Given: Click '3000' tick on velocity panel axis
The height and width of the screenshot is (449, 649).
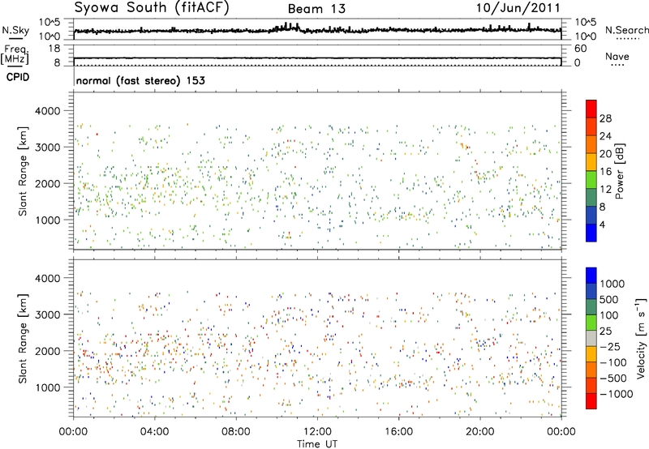Looking at the screenshot, I should 47,314.
